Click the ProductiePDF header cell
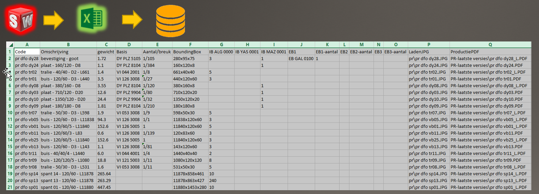Viewport: 539px width, 194px height. coord(491,51)
